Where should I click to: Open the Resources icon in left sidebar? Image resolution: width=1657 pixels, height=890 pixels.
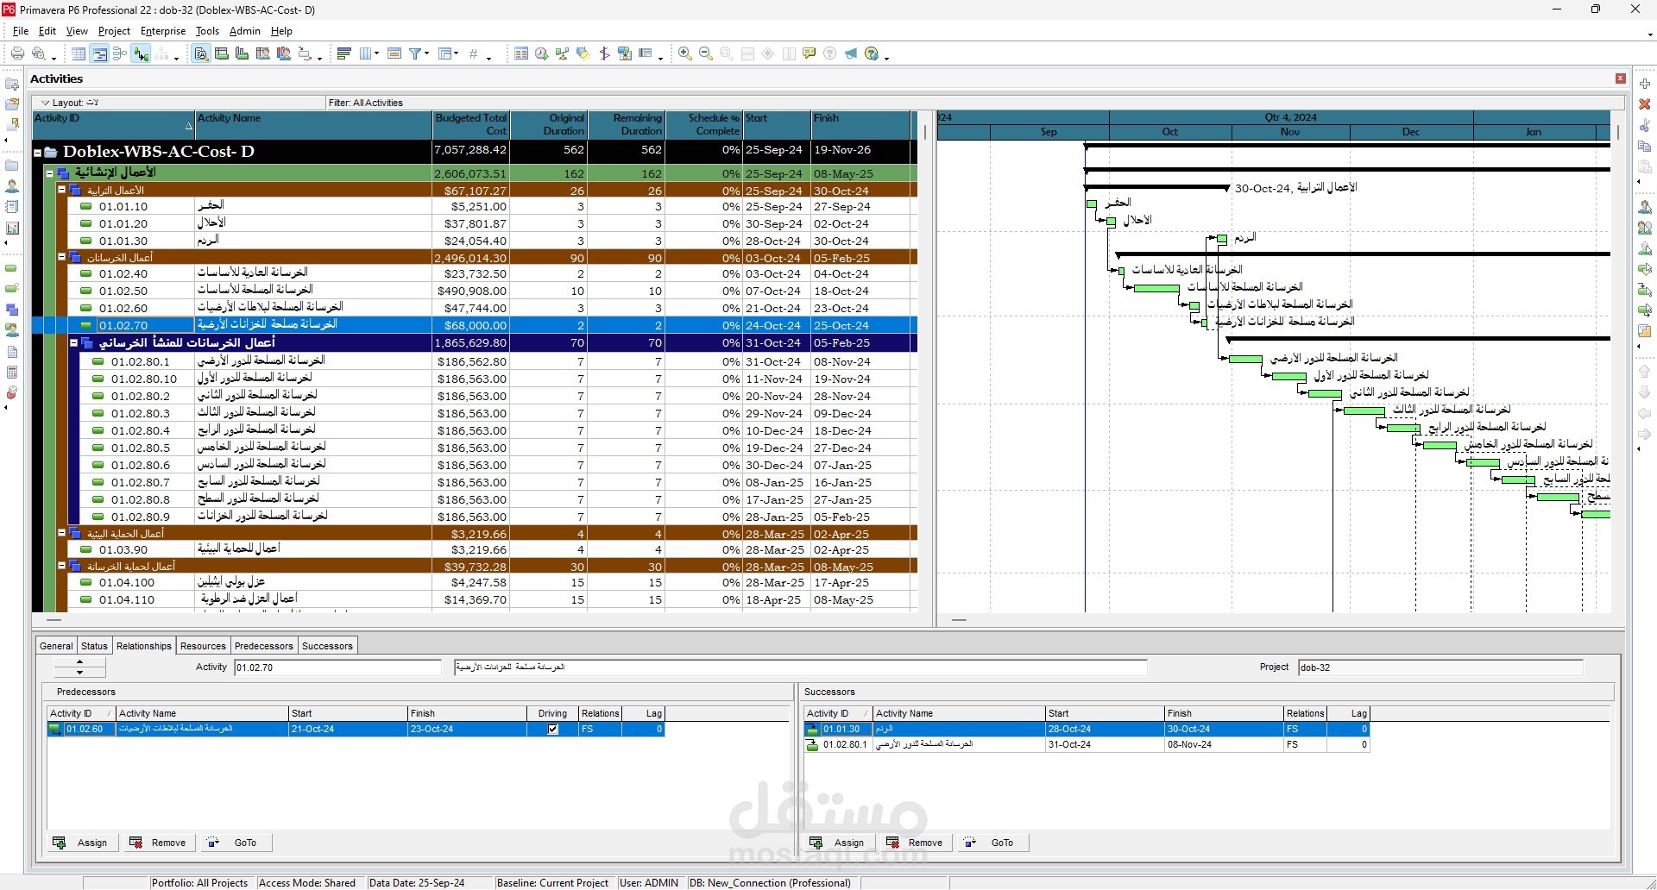[x=12, y=186]
